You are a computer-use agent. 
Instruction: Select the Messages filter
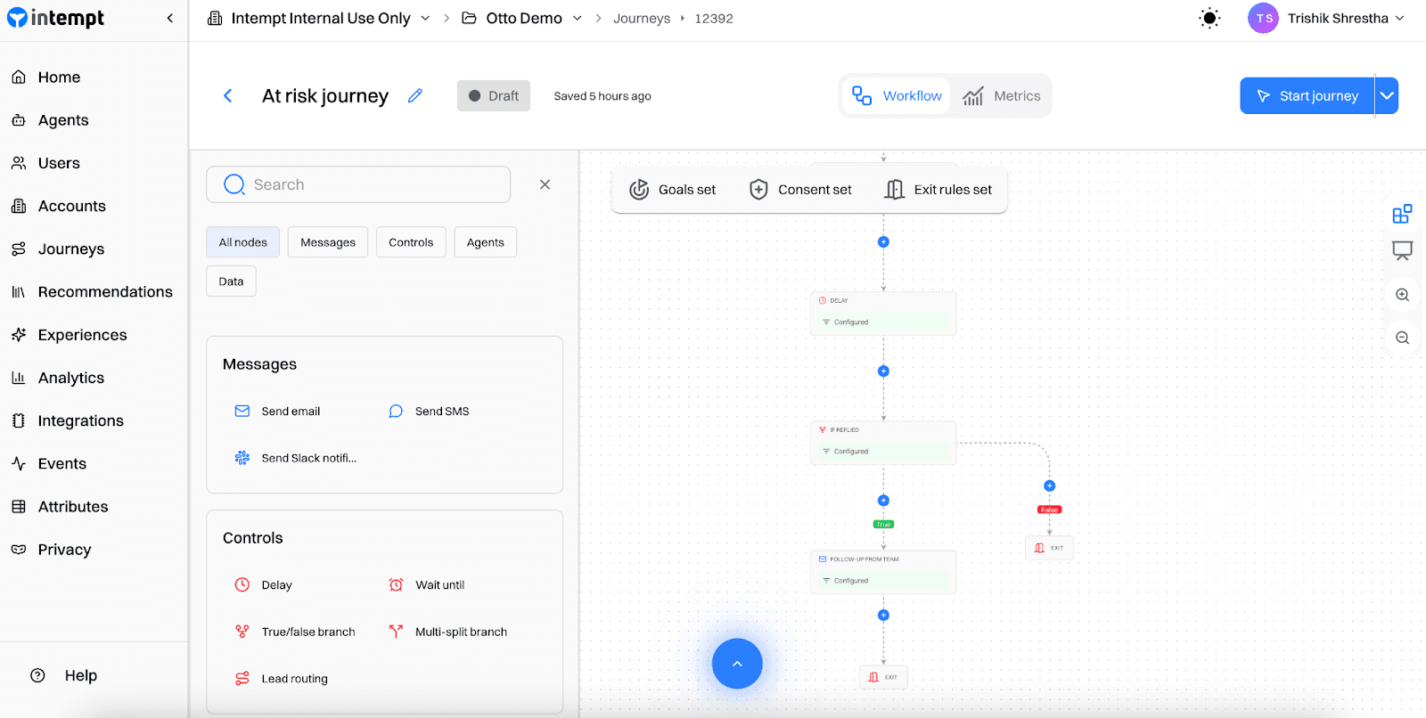coord(328,242)
